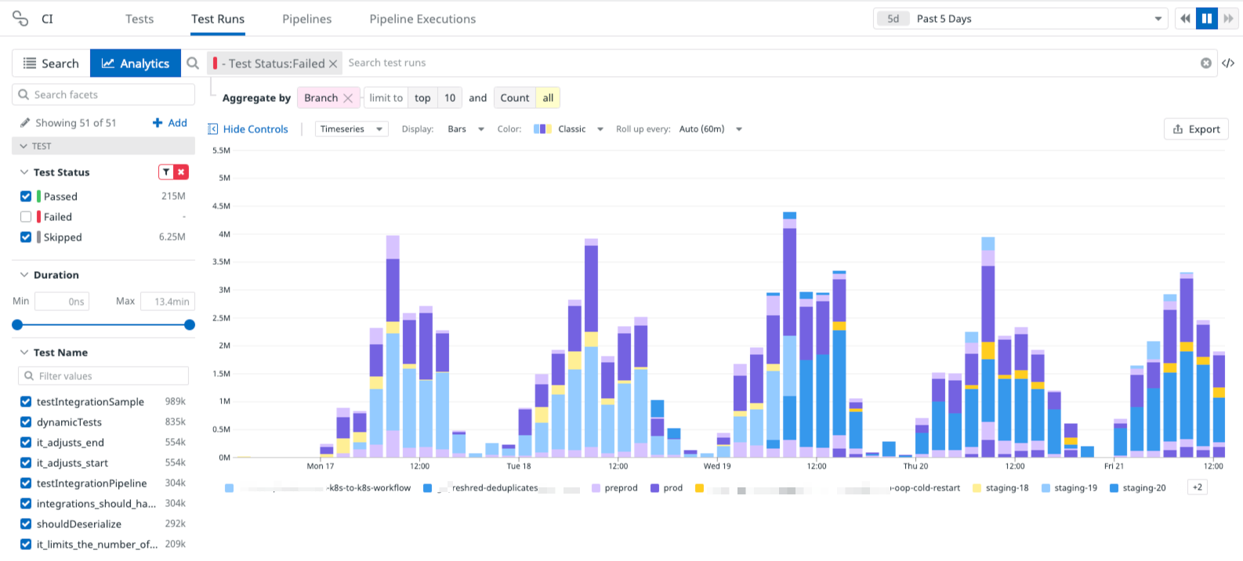Remove Branch from Aggregate by
Image resolution: width=1243 pixels, height=561 pixels.
point(348,98)
